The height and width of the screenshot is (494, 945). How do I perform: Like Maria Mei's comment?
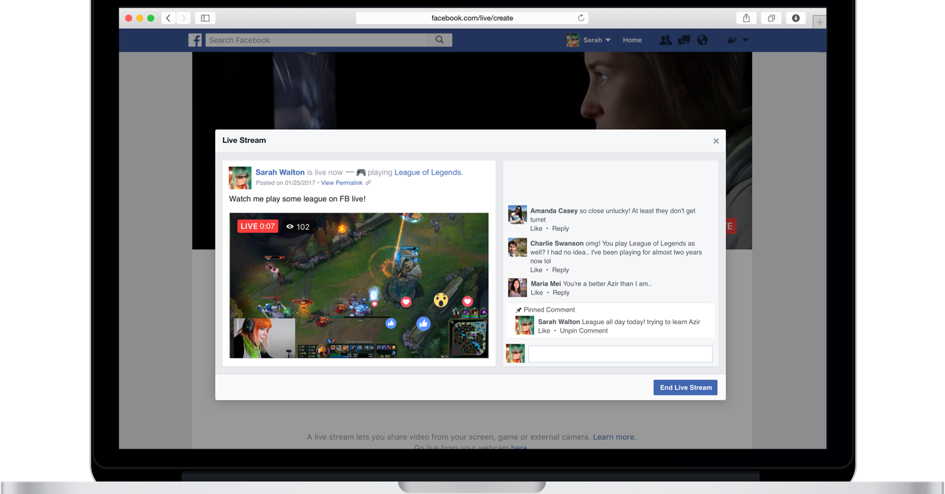click(537, 293)
